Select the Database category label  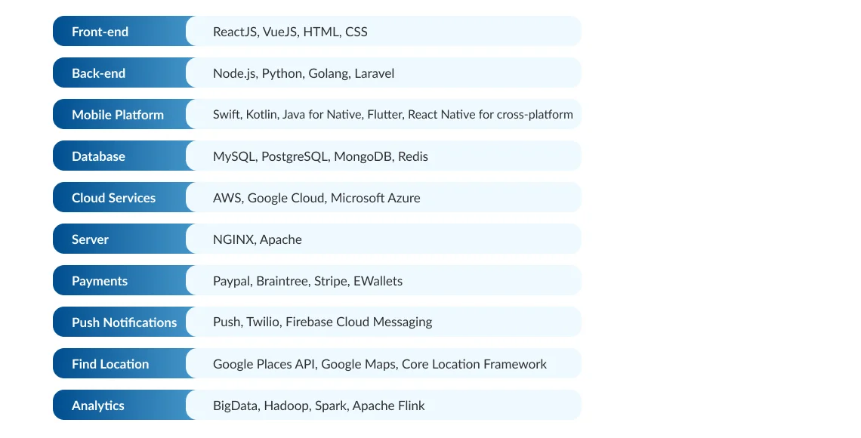[x=98, y=156]
